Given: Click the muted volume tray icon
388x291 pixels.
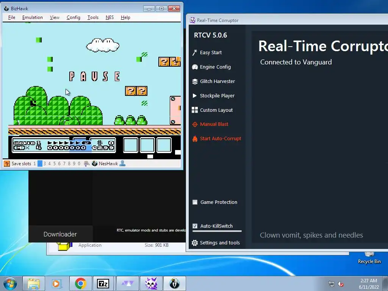Looking at the screenshot, I should click(x=341, y=284).
